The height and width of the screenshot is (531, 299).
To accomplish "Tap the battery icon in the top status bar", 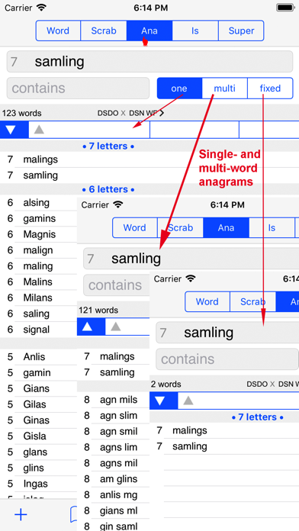I will pos(285,8).
